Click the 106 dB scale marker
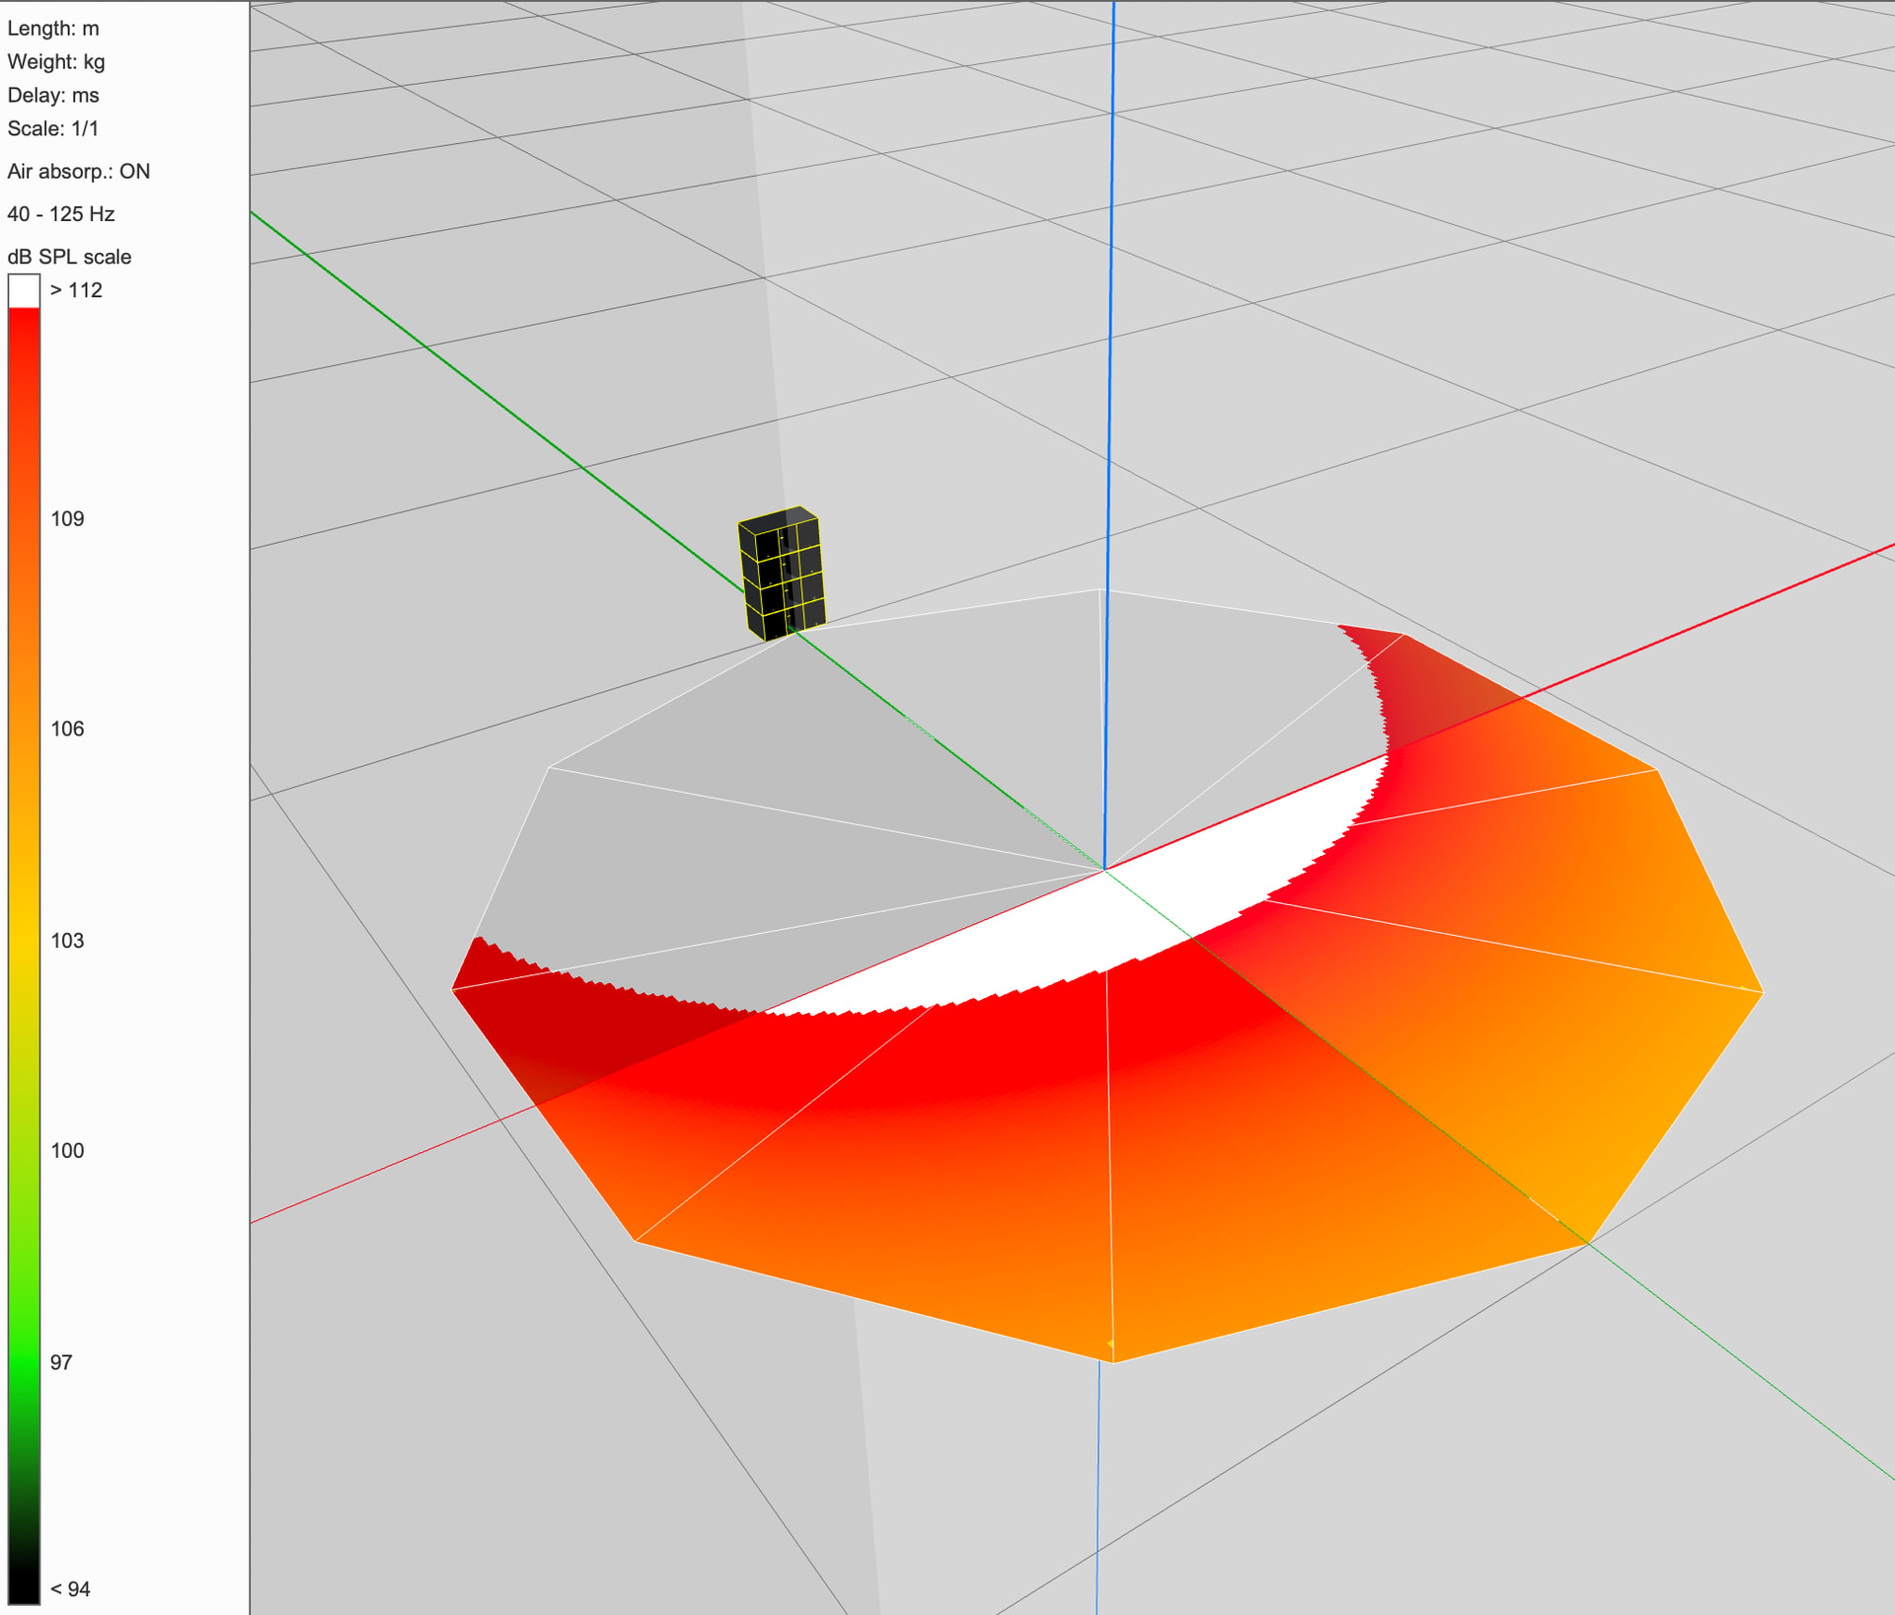This screenshot has height=1615, width=1895. click(67, 729)
